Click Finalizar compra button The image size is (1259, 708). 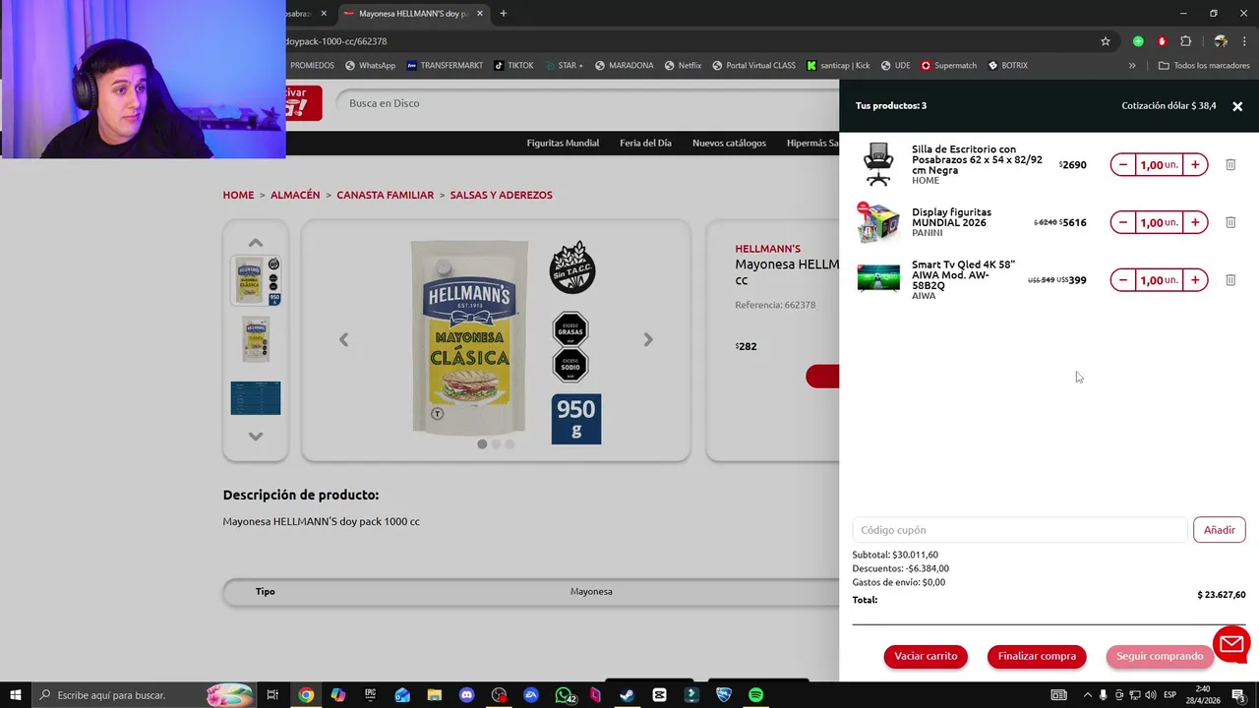coord(1037,656)
